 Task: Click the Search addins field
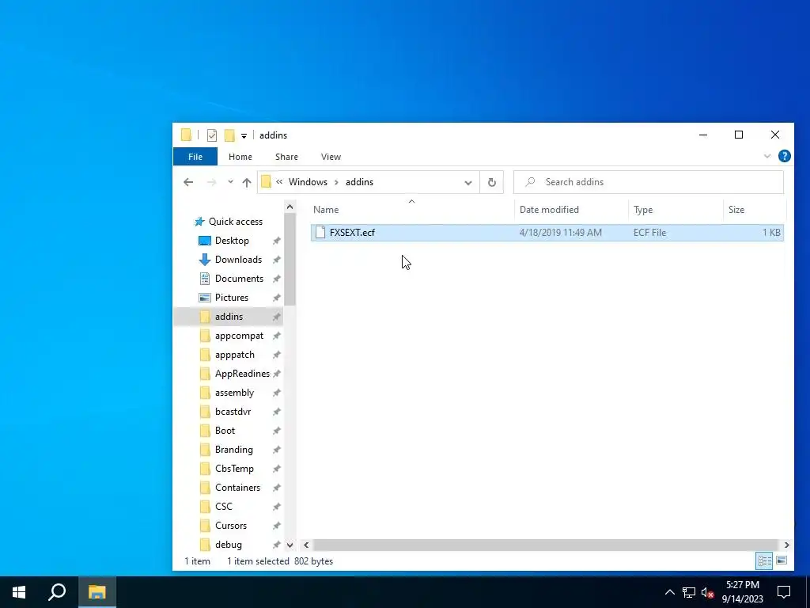pyautogui.click(x=649, y=182)
